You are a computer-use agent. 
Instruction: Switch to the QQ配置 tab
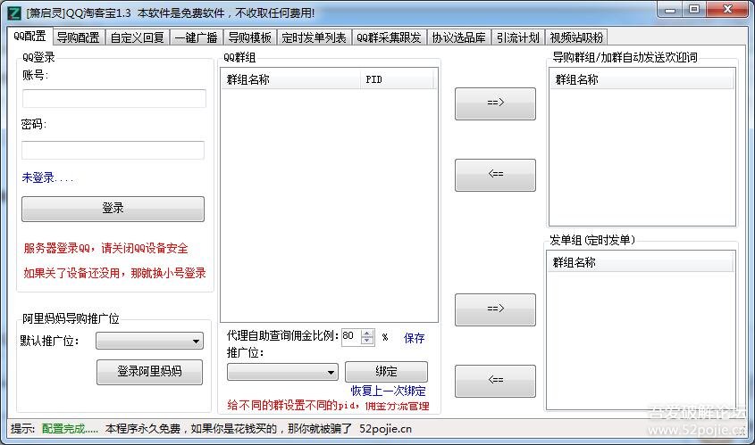point(29,36)
